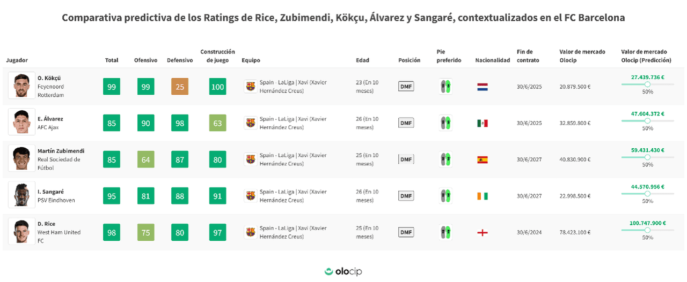Click preferred foot icon for E. Álvarez

[445, 123]
